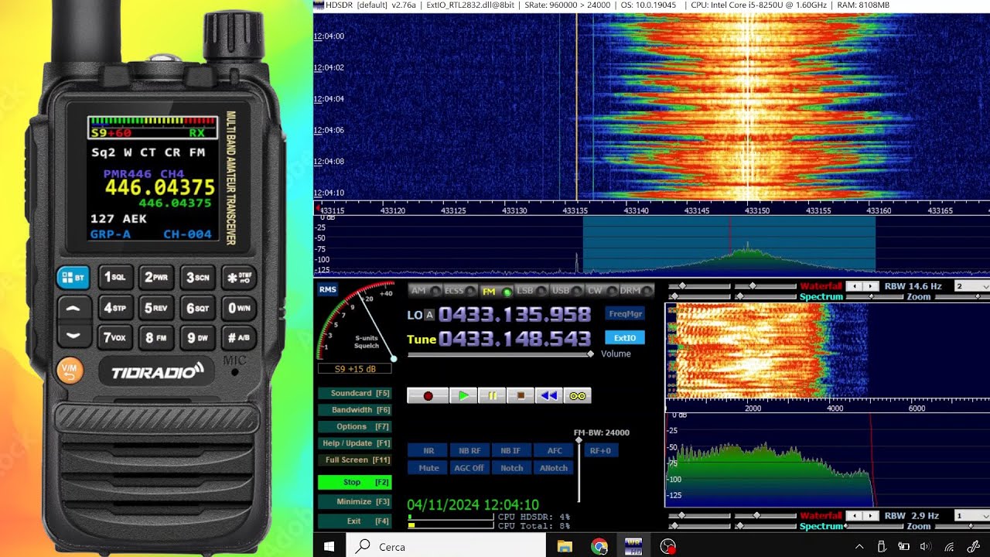Open File Explorer from the taskbar
Viewport: 990px width, 557px height.
[564, 546]
